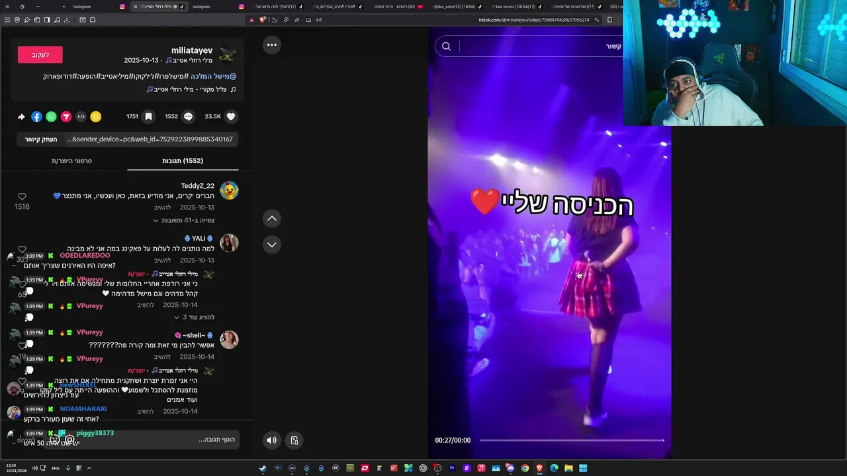Open File Explorer from the taskbar

tap(568, 468)
